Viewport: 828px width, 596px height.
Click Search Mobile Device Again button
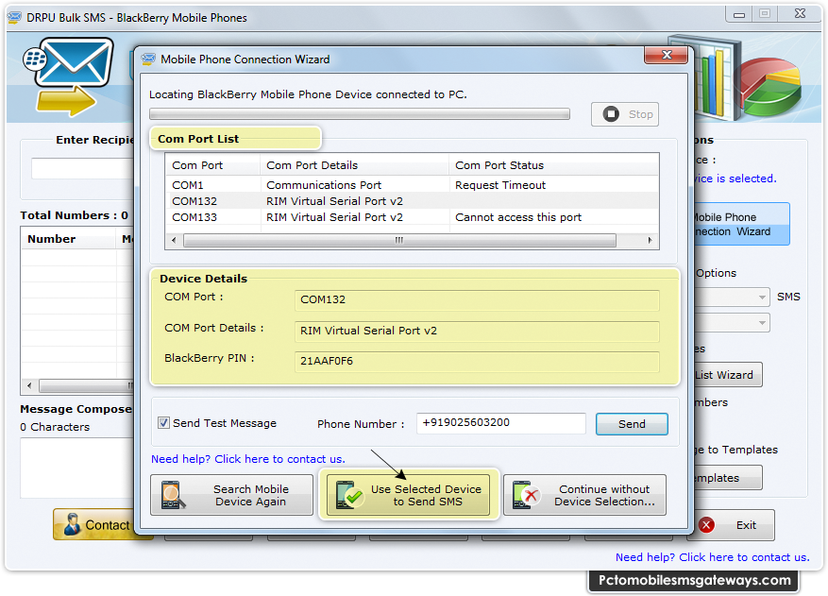tap(232, 495)
